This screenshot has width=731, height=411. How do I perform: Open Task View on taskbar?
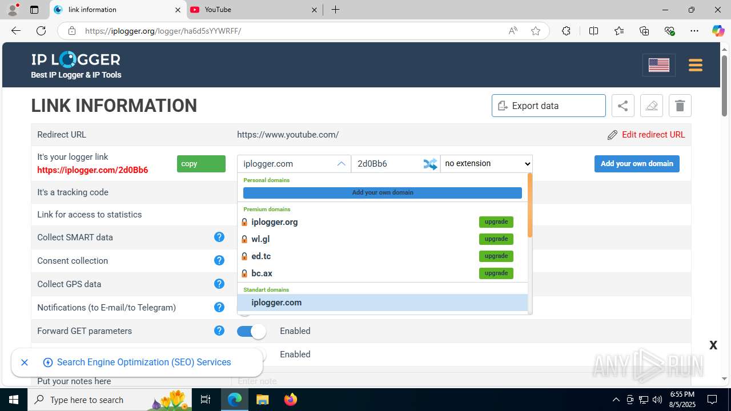[206, 400]
